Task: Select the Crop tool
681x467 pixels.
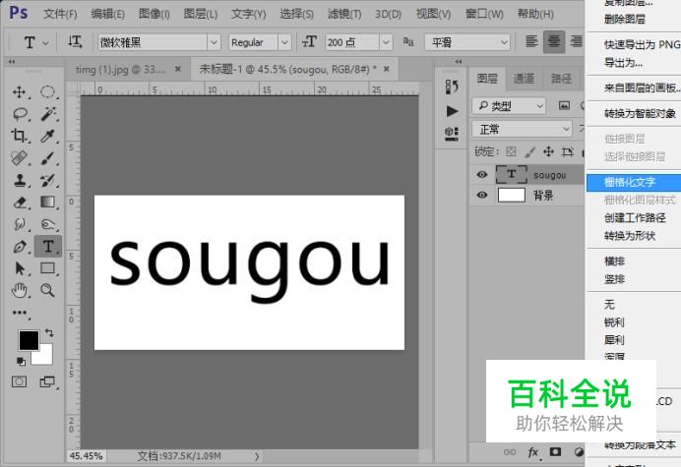Action: point(20,136)
